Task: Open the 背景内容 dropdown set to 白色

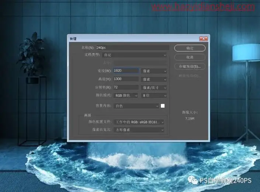Action: [x=136, y=106]
